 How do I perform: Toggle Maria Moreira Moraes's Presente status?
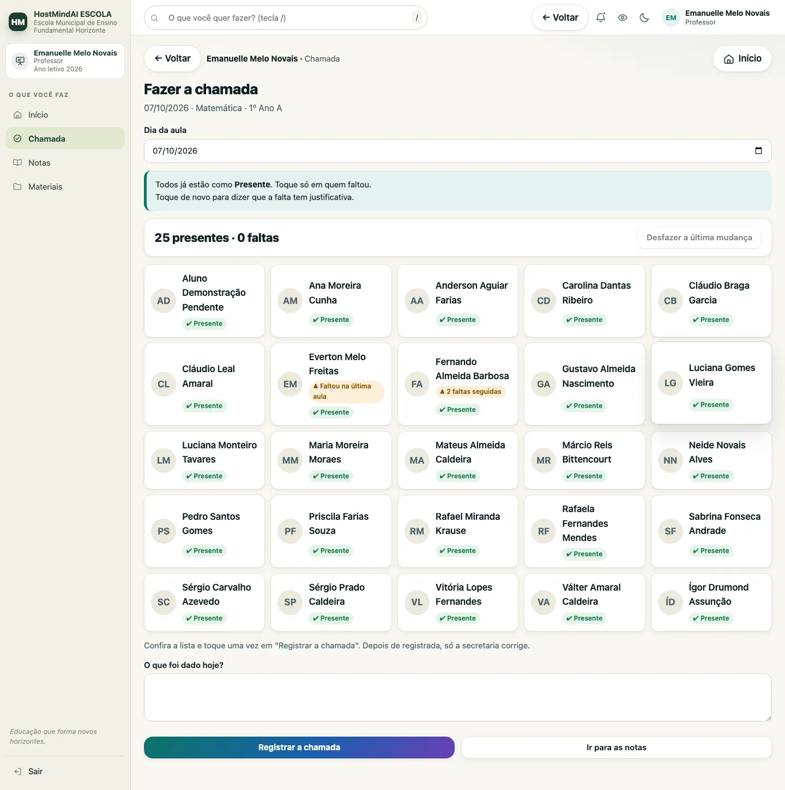click(x=331, y=476)
